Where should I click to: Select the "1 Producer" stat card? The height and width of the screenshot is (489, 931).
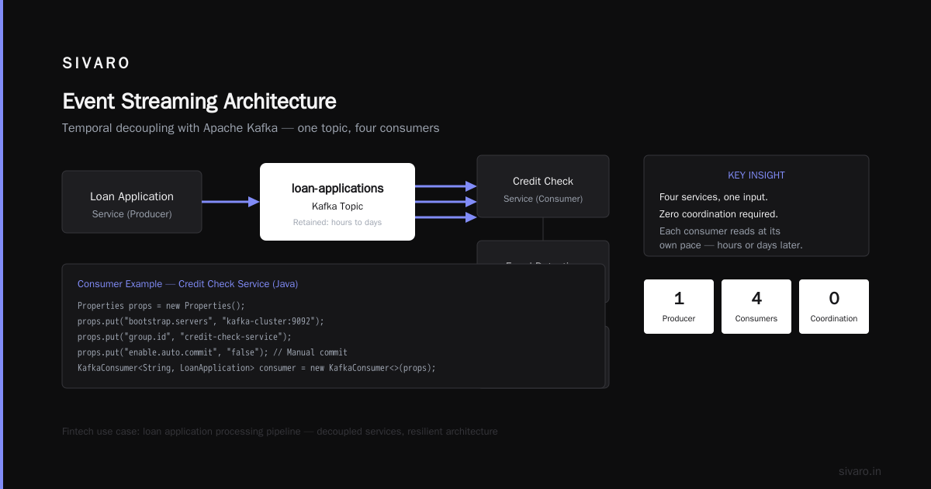tap(679, 307)
